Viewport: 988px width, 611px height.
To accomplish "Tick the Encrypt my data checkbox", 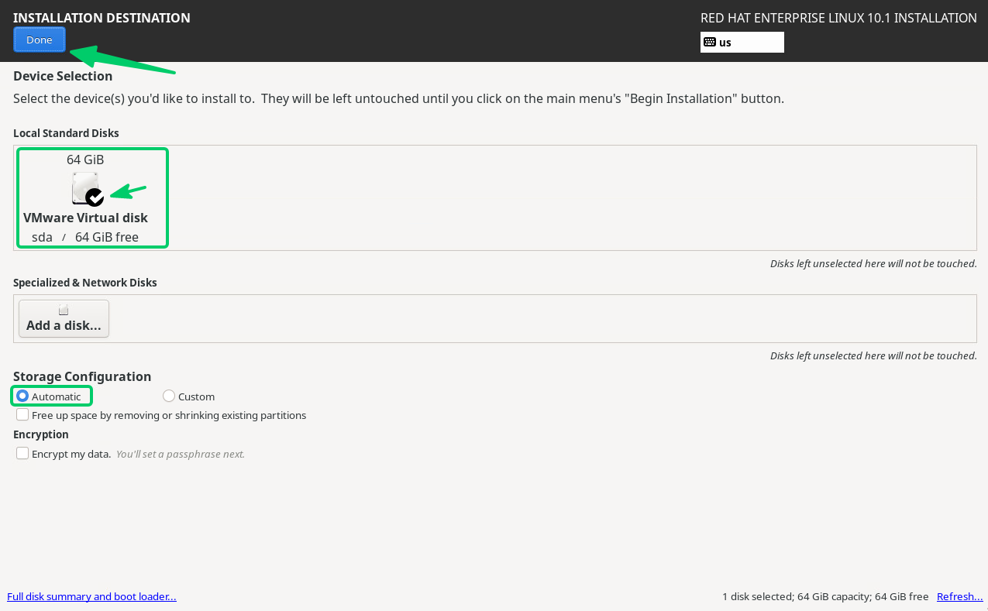I will (x=22, y=453).
